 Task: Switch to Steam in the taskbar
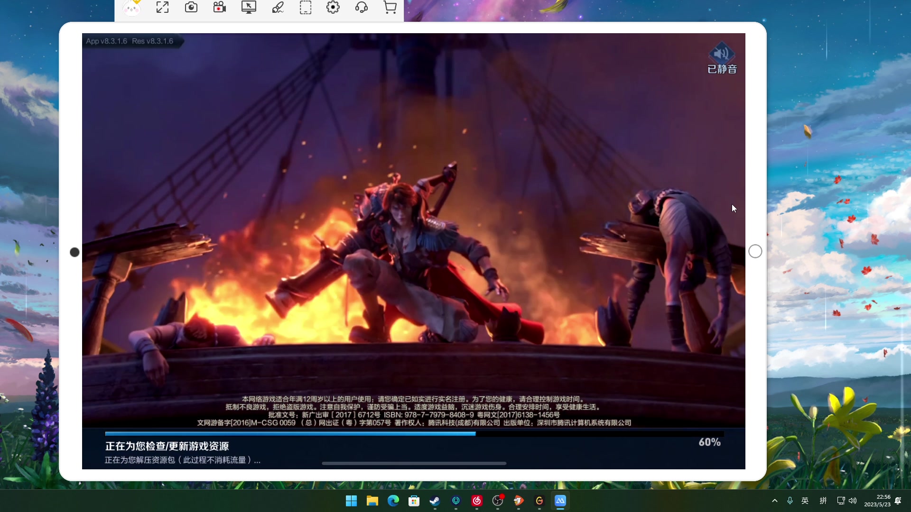tap(435, 501)
